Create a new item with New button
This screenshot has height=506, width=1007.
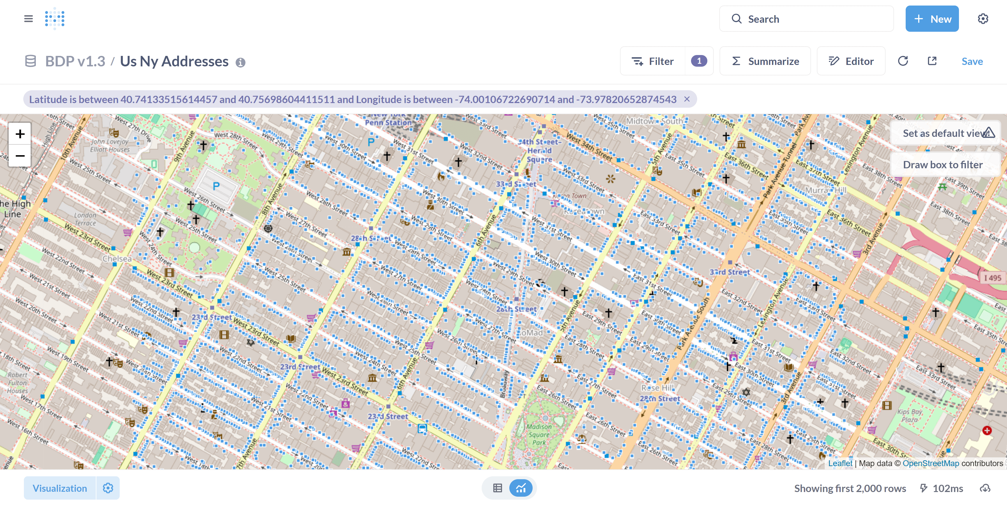click(932, 19)
